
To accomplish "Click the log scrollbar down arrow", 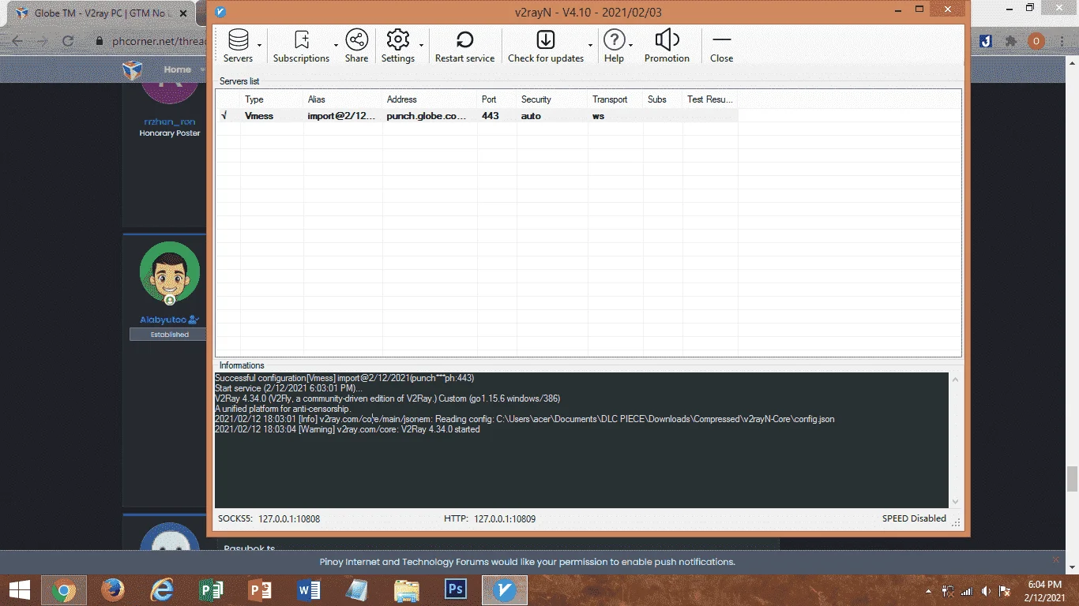I will tap(956, 501).
